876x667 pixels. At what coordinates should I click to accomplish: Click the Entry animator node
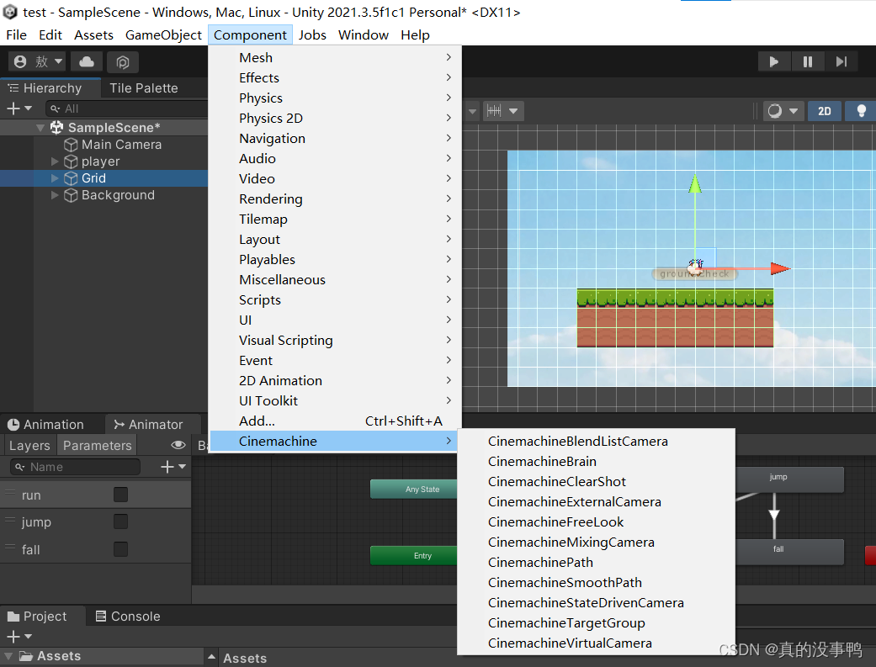pos(414,556)
